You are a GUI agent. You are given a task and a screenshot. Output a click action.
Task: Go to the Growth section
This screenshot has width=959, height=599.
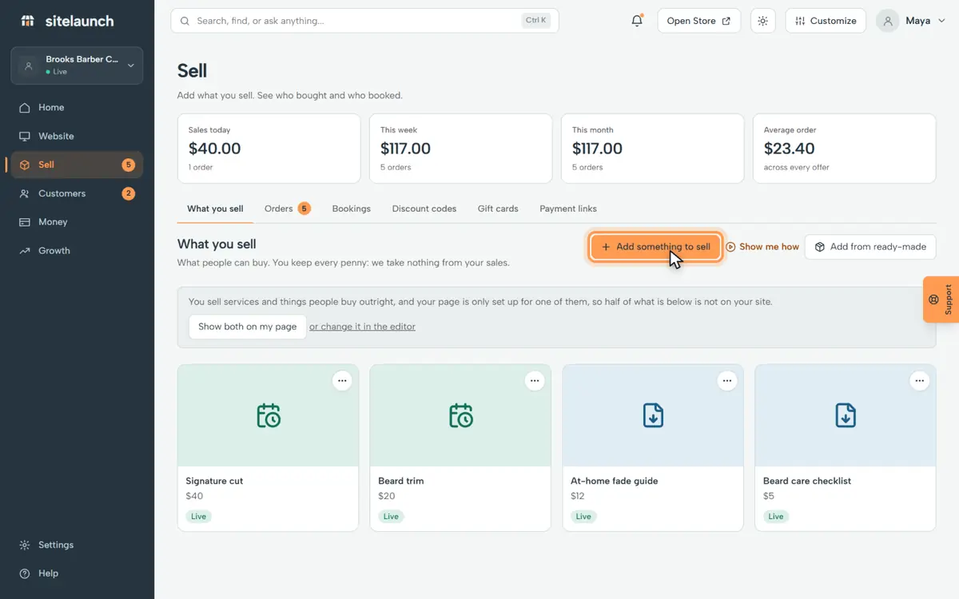[x=77, y=251]
